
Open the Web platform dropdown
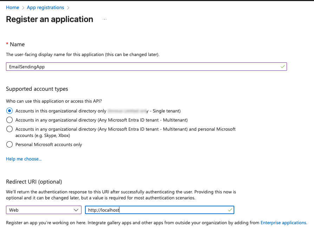point(44,210)
